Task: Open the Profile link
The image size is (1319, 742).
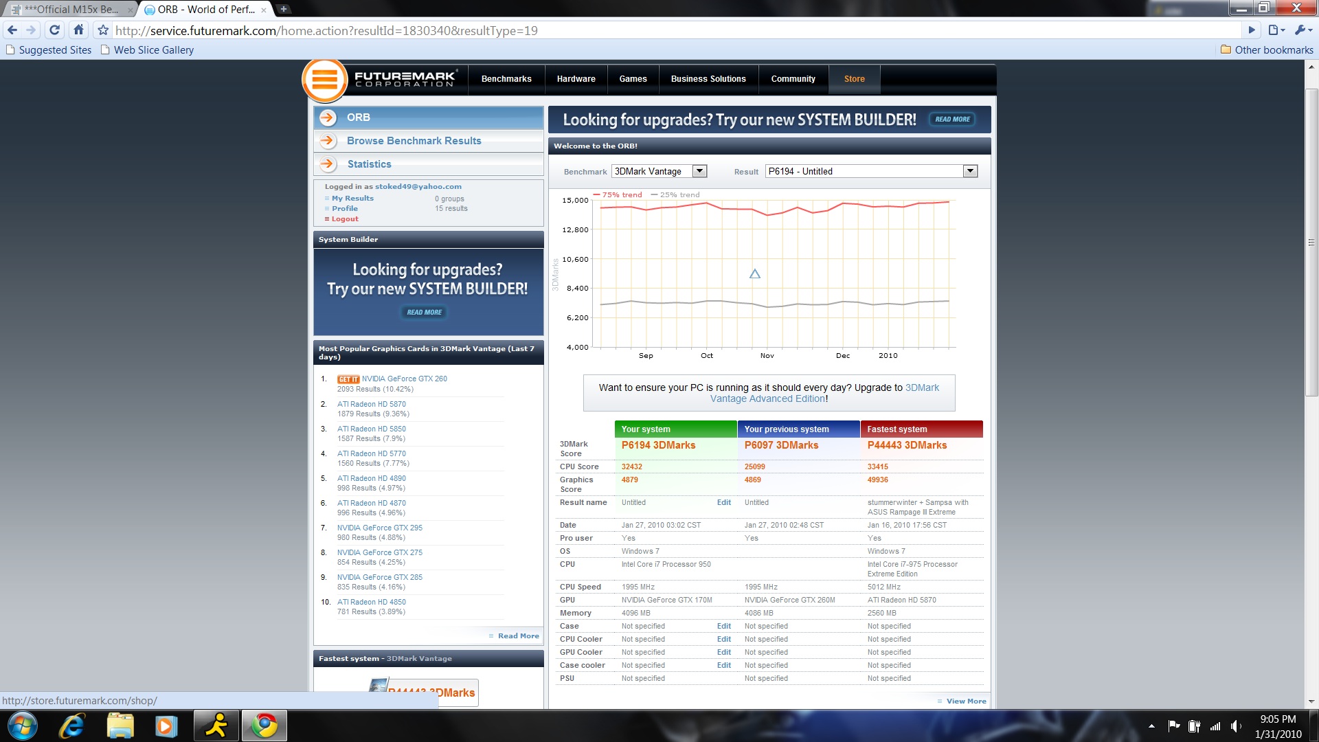Action: tap(345, 209)
